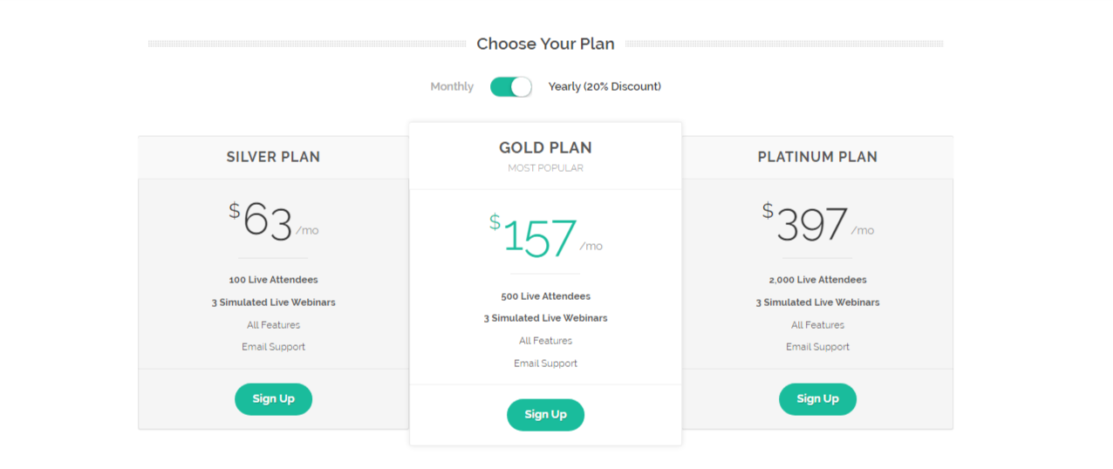The image size is (1113, 469).
Task: Click the Silver Plan heading
Action: 273,157
